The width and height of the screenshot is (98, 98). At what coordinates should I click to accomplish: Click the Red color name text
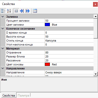(x=54, y=64)
